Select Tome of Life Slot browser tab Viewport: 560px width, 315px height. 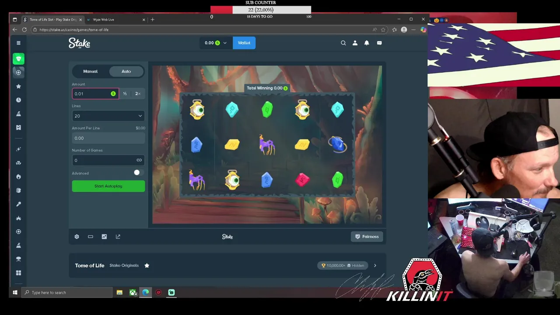(52, 20)
